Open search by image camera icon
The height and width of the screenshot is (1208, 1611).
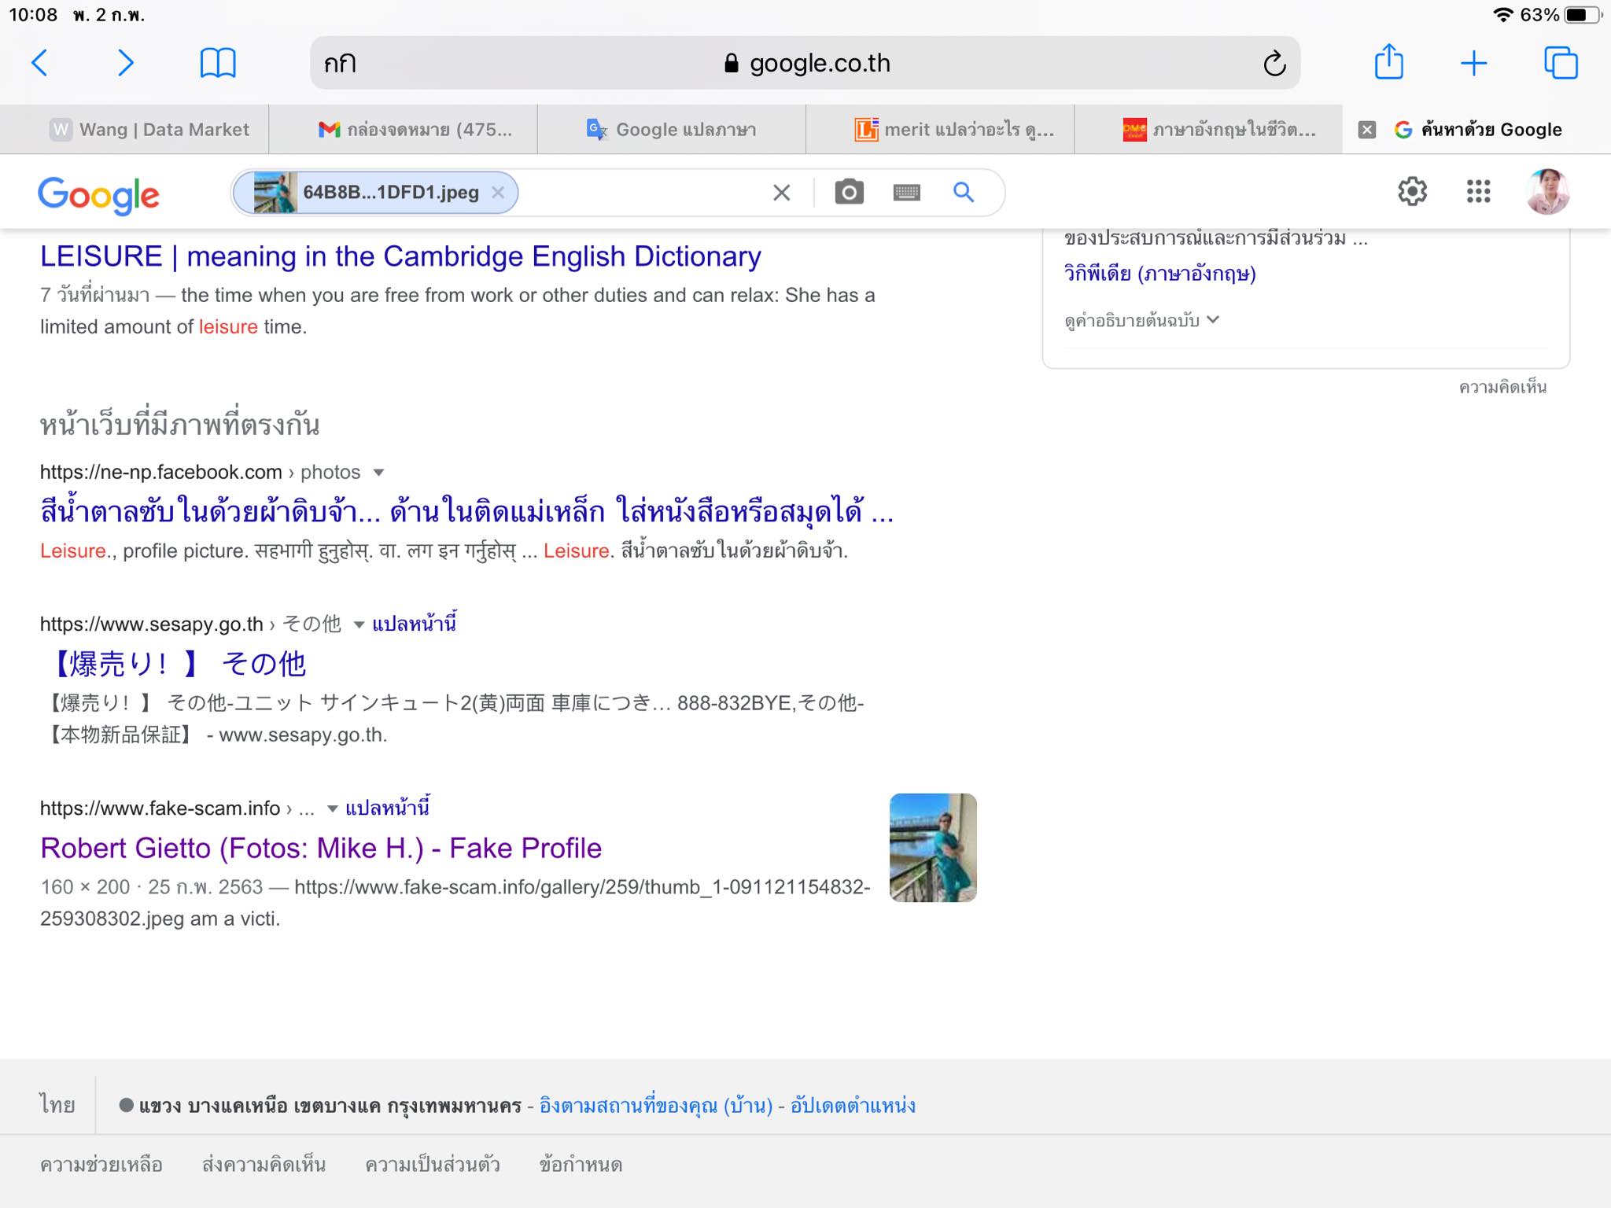(x=849, y=192)
